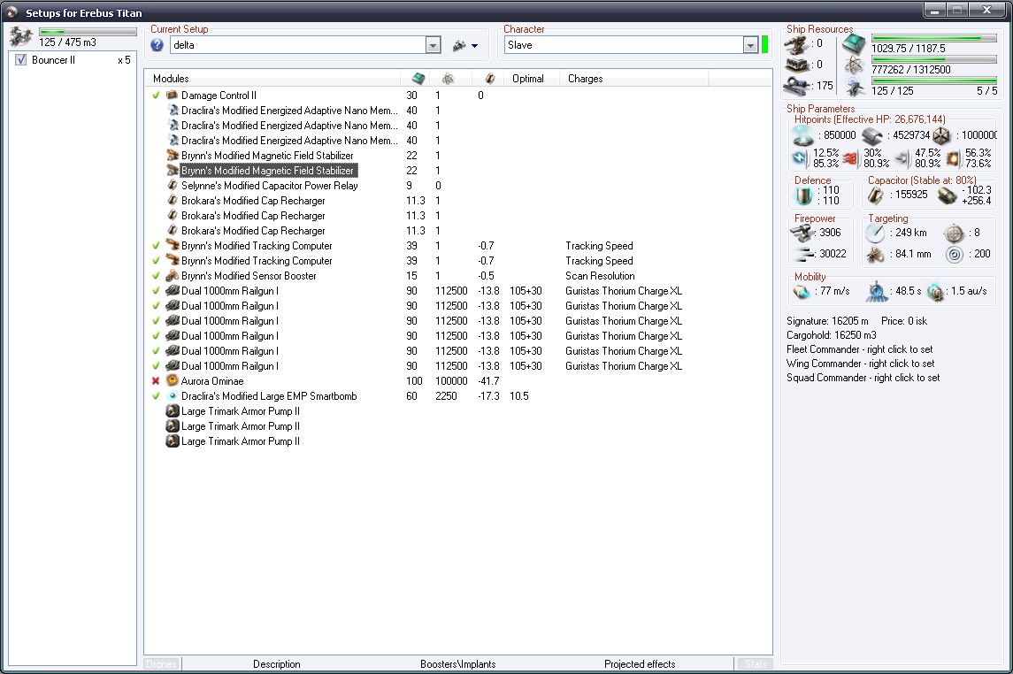Click the launcher hardpoints icon in Ship Resources
Image resolution: width=1013 pixels, height=674 pixels.
pyautogui.click(x=798, y=65)
